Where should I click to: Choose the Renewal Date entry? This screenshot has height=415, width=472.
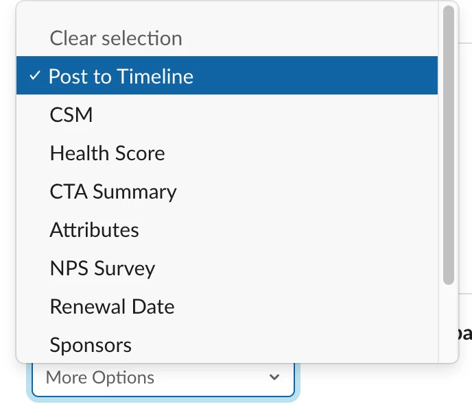click(x=227, y=307)
